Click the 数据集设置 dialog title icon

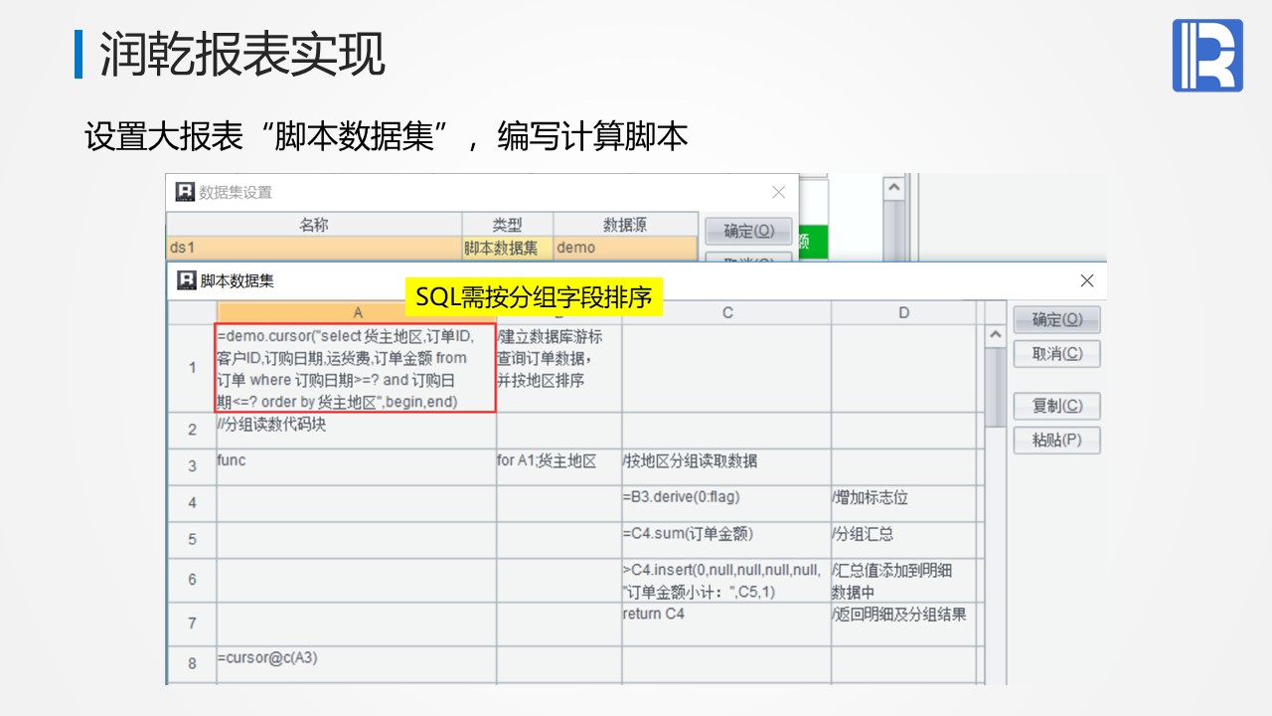tap(185, 192)
